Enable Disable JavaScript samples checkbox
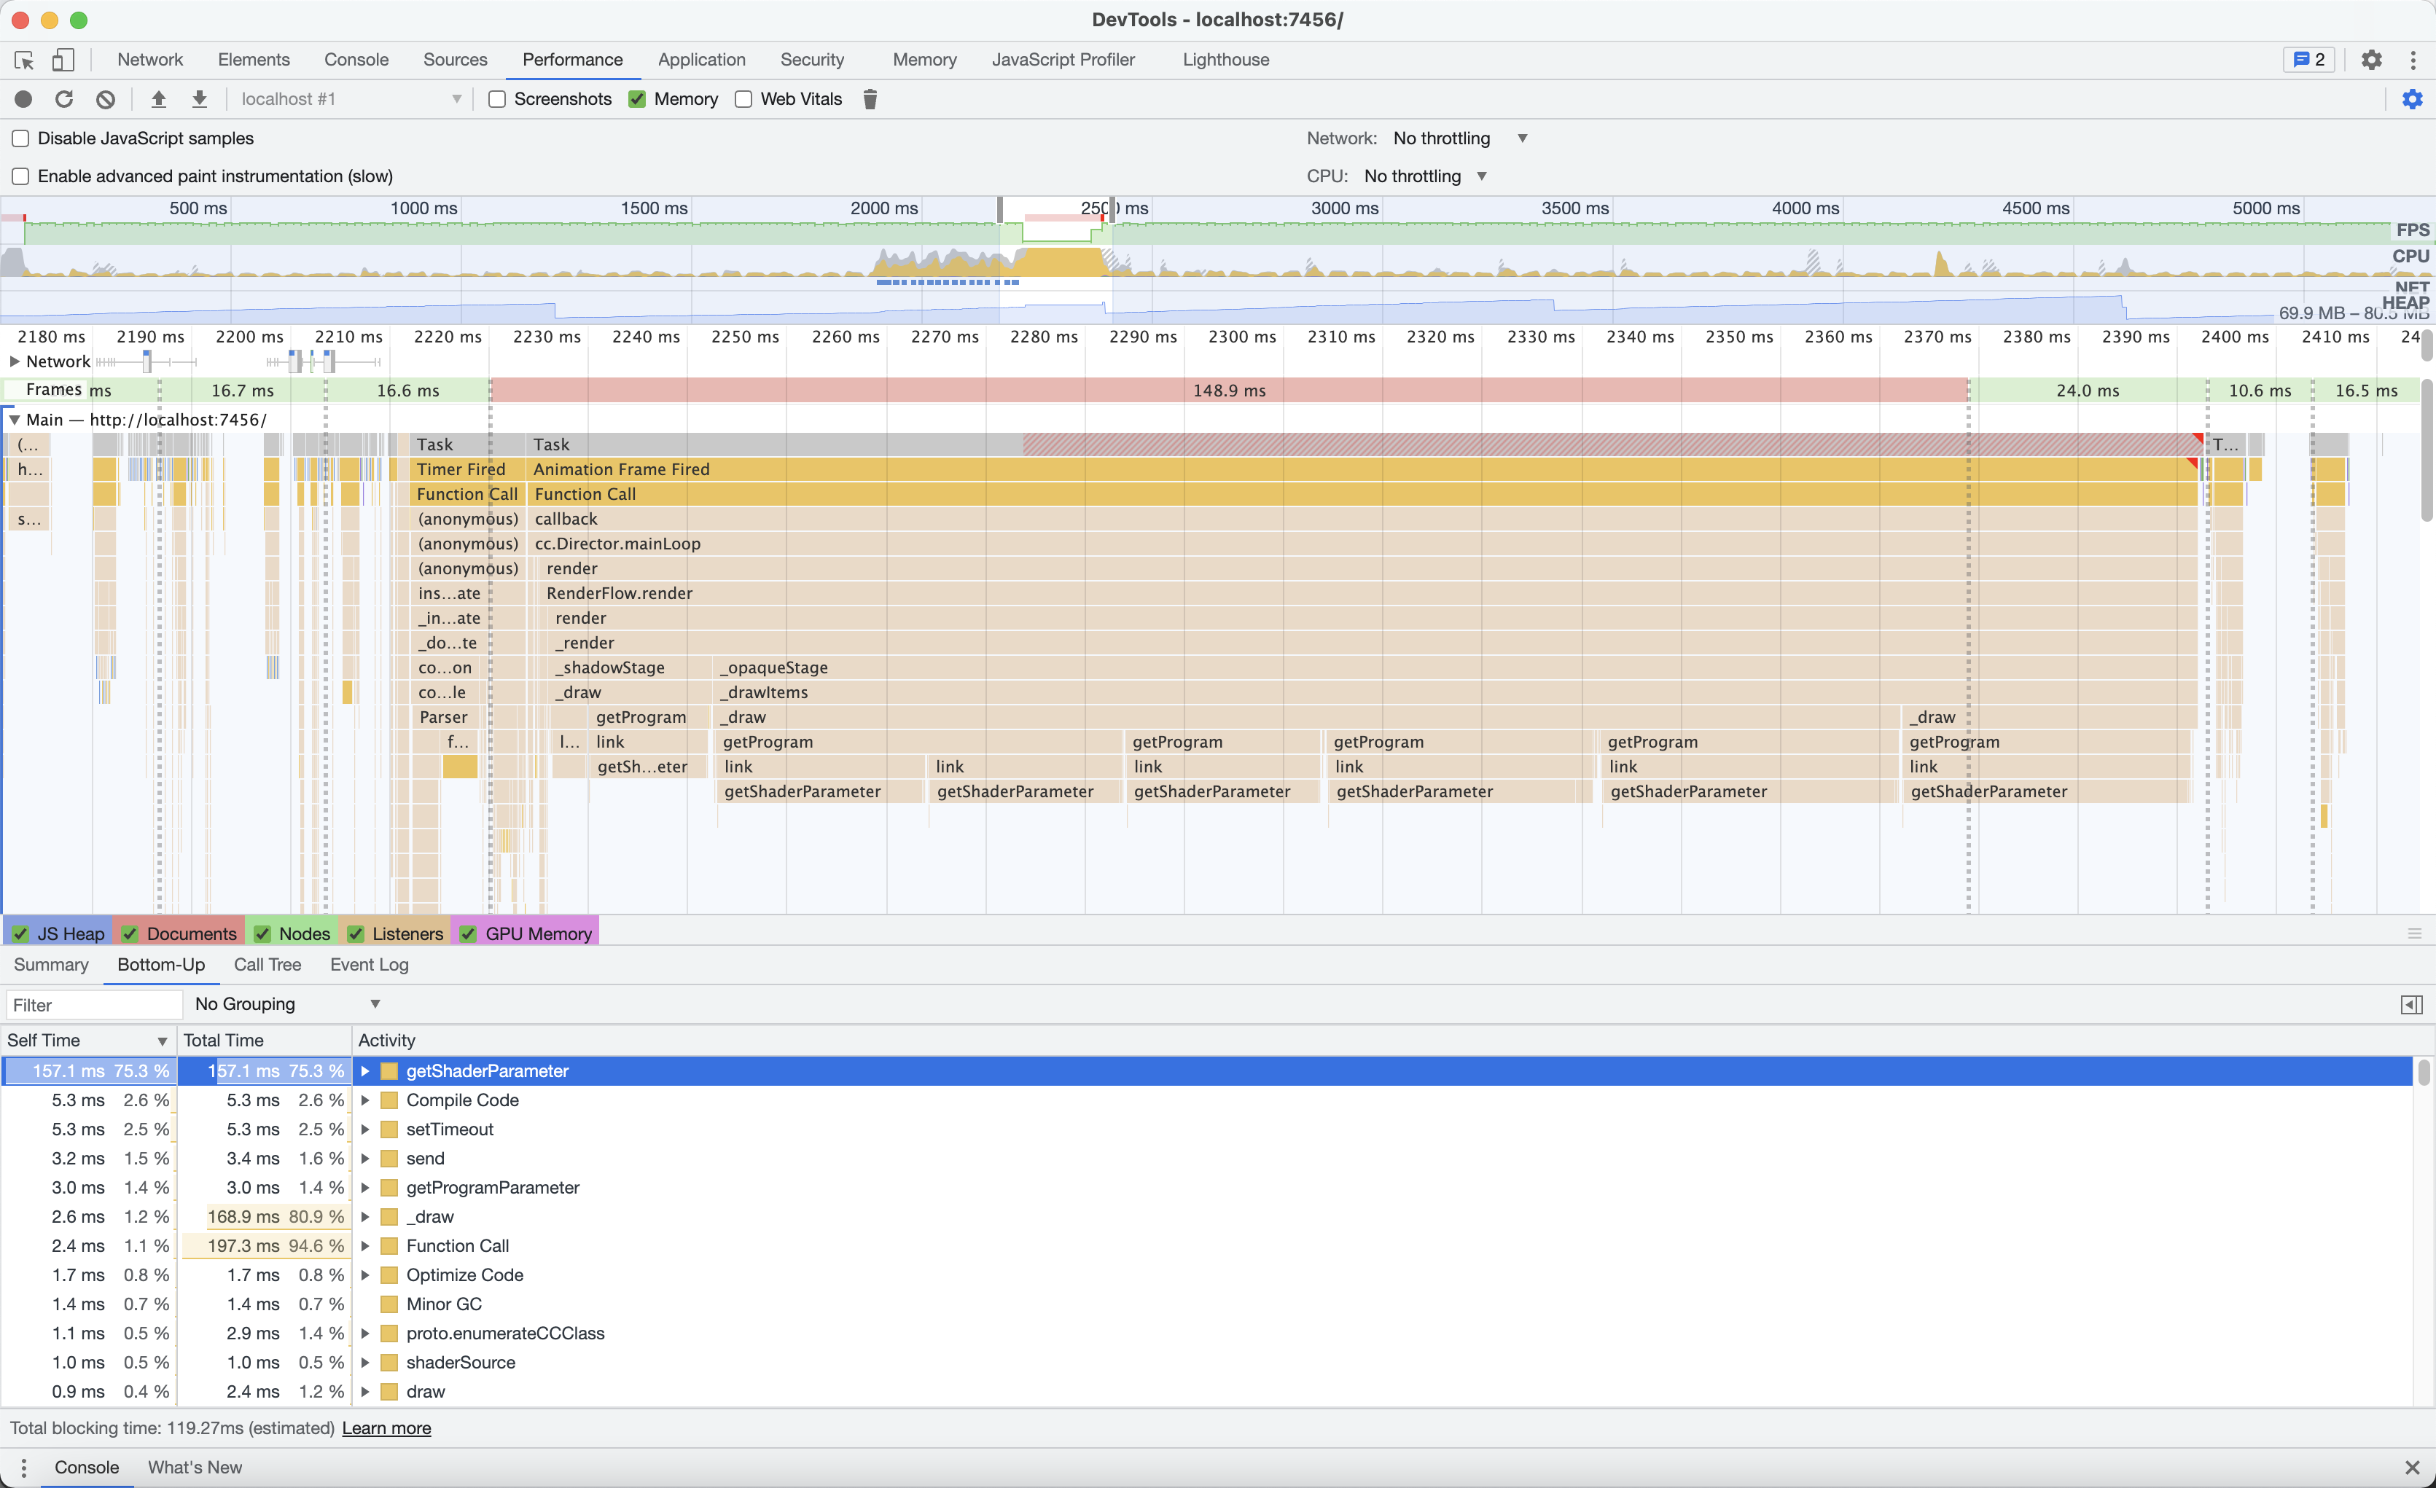Viewport: 2436px width, 1488px height. (x=20, y=138)
